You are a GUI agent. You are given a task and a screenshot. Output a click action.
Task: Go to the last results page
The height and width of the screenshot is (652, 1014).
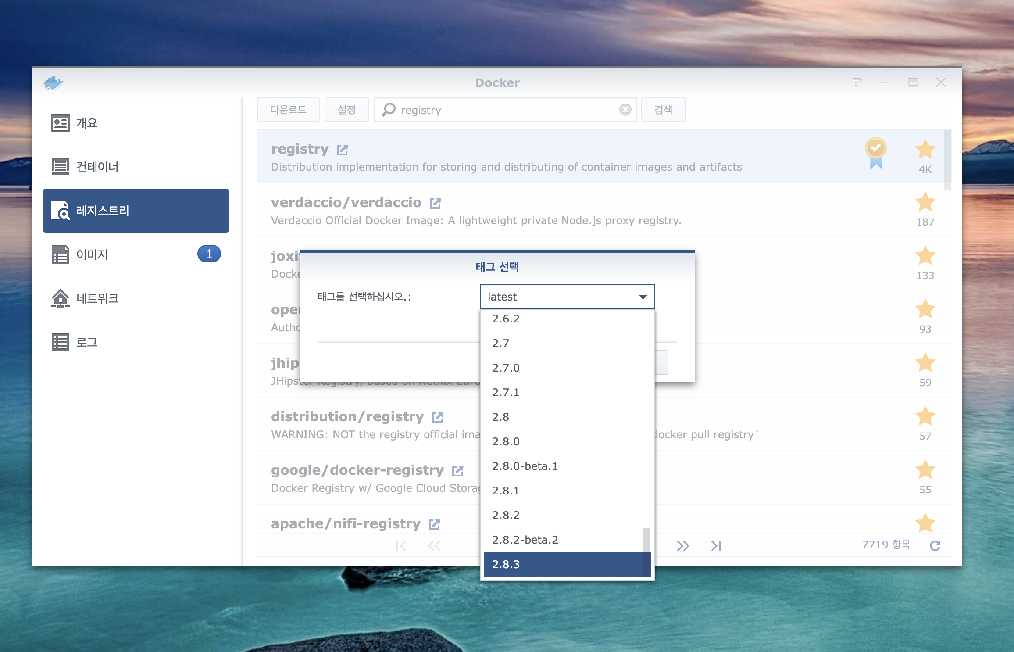pos(716,546)
